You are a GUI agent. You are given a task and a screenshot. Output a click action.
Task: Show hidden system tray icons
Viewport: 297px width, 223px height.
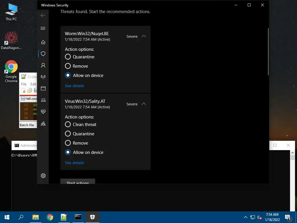pyautogui.click(x=245, y=217)
